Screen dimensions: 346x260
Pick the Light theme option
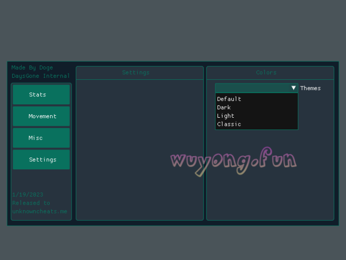(226, 116)
